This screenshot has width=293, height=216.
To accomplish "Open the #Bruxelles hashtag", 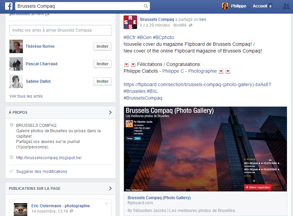I will tap(134, 91).
